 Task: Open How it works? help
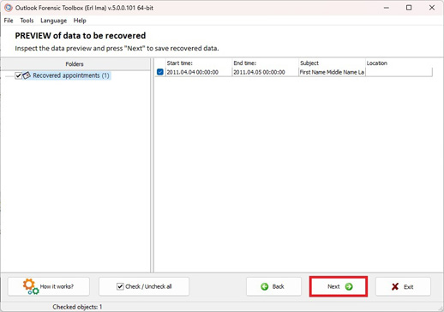pyautogui.click(x=49, y=286)
